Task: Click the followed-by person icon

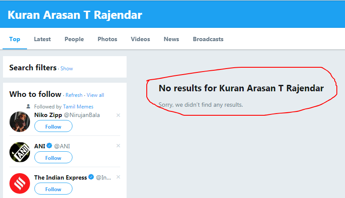Action: click(x=28, y=107)
